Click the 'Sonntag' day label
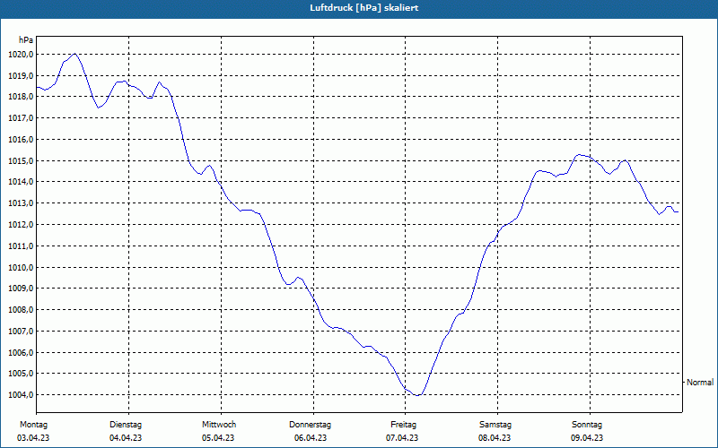 click(x=587, y=425)
